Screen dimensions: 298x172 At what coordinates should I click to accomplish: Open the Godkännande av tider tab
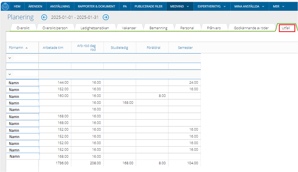pyautogui.click(x=251, y=28)
